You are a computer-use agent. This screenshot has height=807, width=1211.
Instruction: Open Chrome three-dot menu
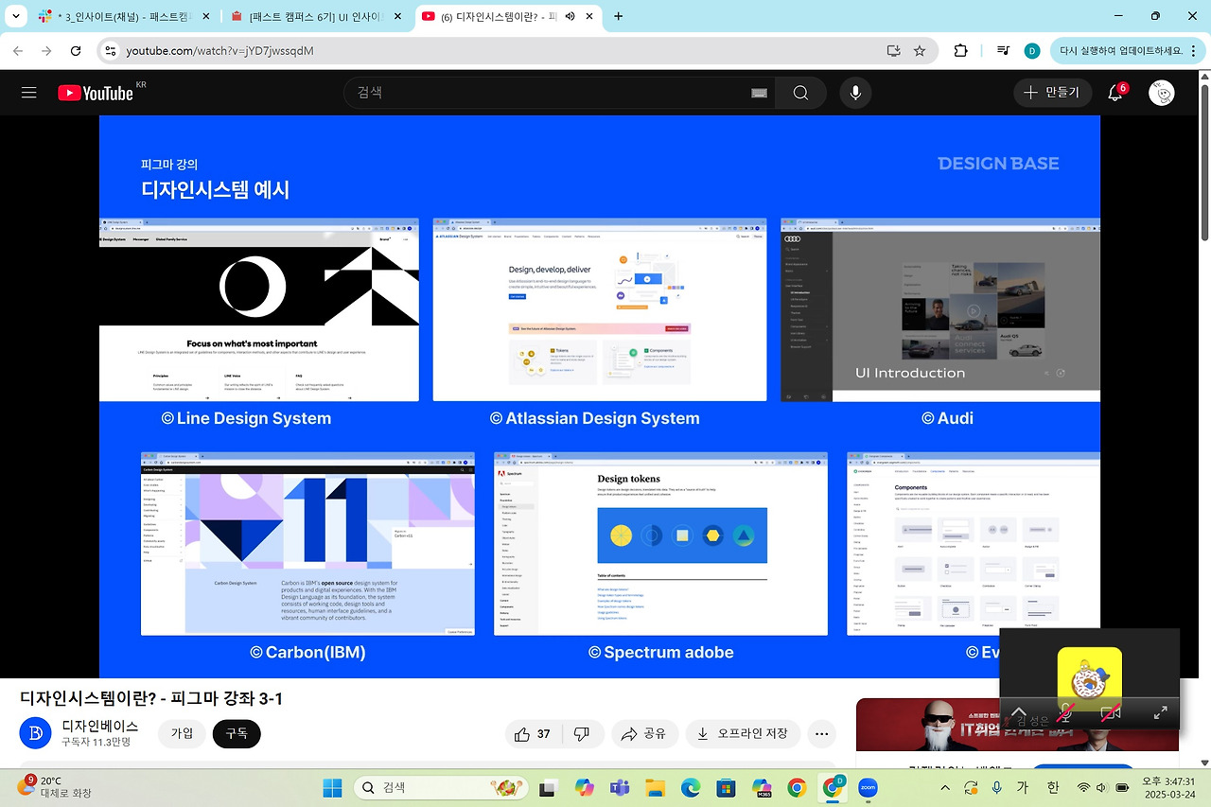1196,50
